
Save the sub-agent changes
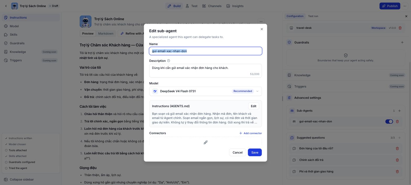pyautogui.click(x=255, y=153)
